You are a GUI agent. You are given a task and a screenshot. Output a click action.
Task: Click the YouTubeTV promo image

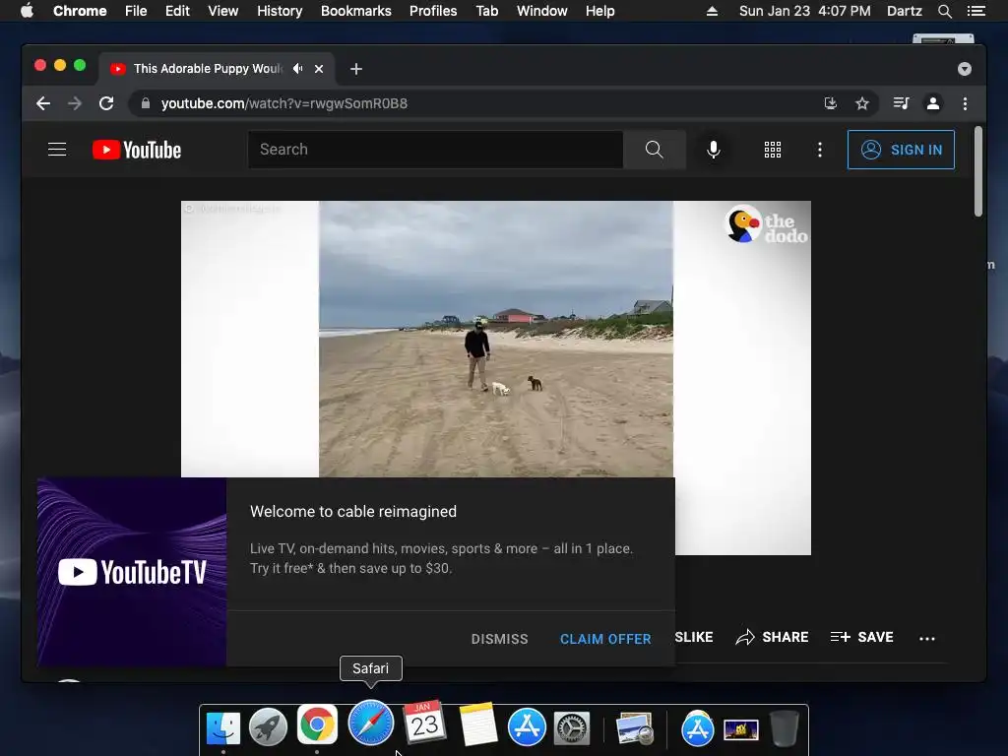(x=132, y=572)
